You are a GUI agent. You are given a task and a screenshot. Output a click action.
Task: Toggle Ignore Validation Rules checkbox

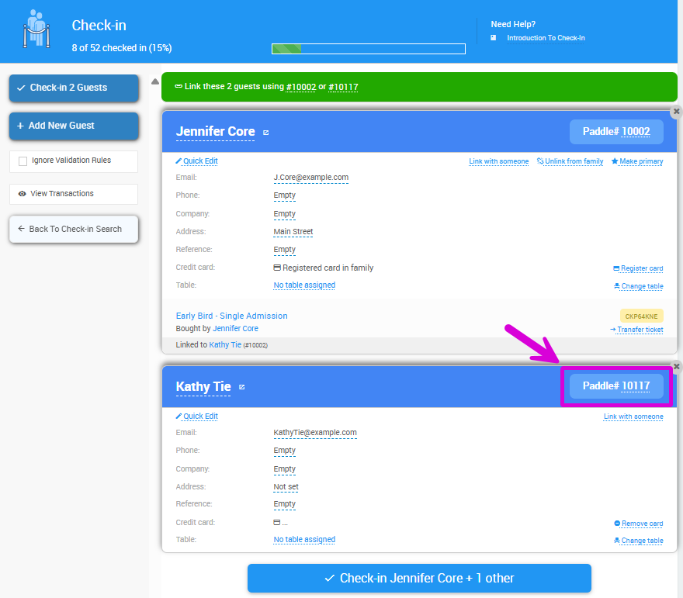click(x=23, y=161)
